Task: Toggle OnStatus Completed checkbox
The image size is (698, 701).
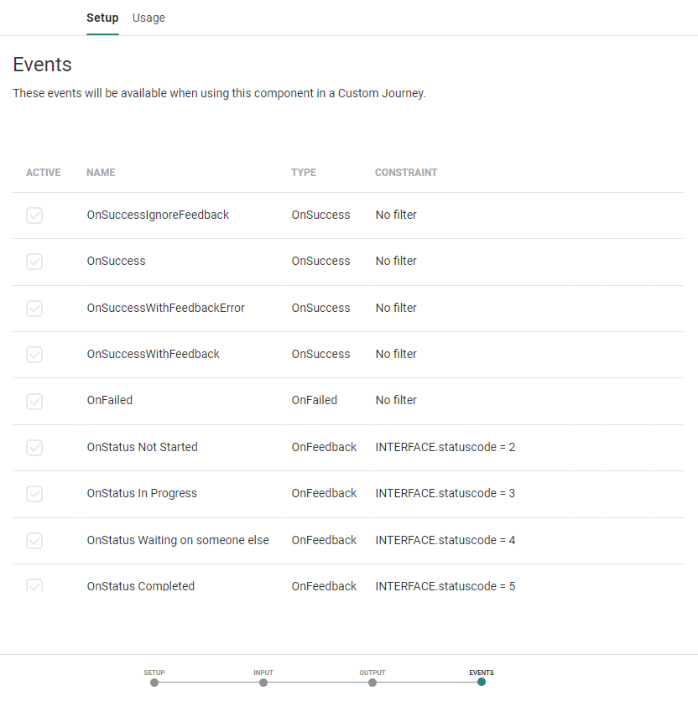Action: point(34,585)
